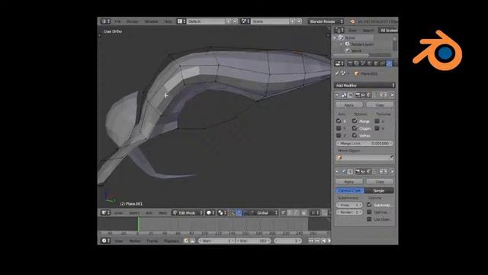Open the Blender Render engine dropdown
Image resolution: width=488 pixels, height=275 pixels.
coord(326,21)
